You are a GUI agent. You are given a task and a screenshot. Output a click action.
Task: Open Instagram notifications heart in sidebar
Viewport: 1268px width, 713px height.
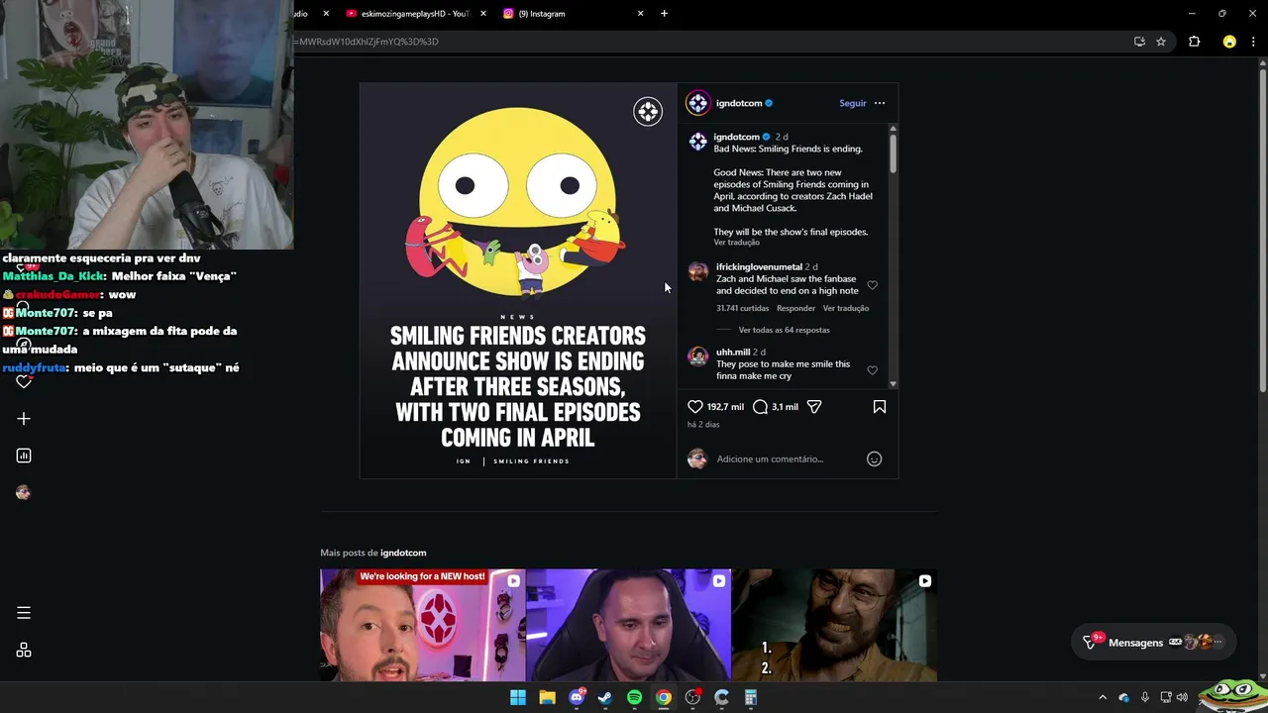coord(24,382)
